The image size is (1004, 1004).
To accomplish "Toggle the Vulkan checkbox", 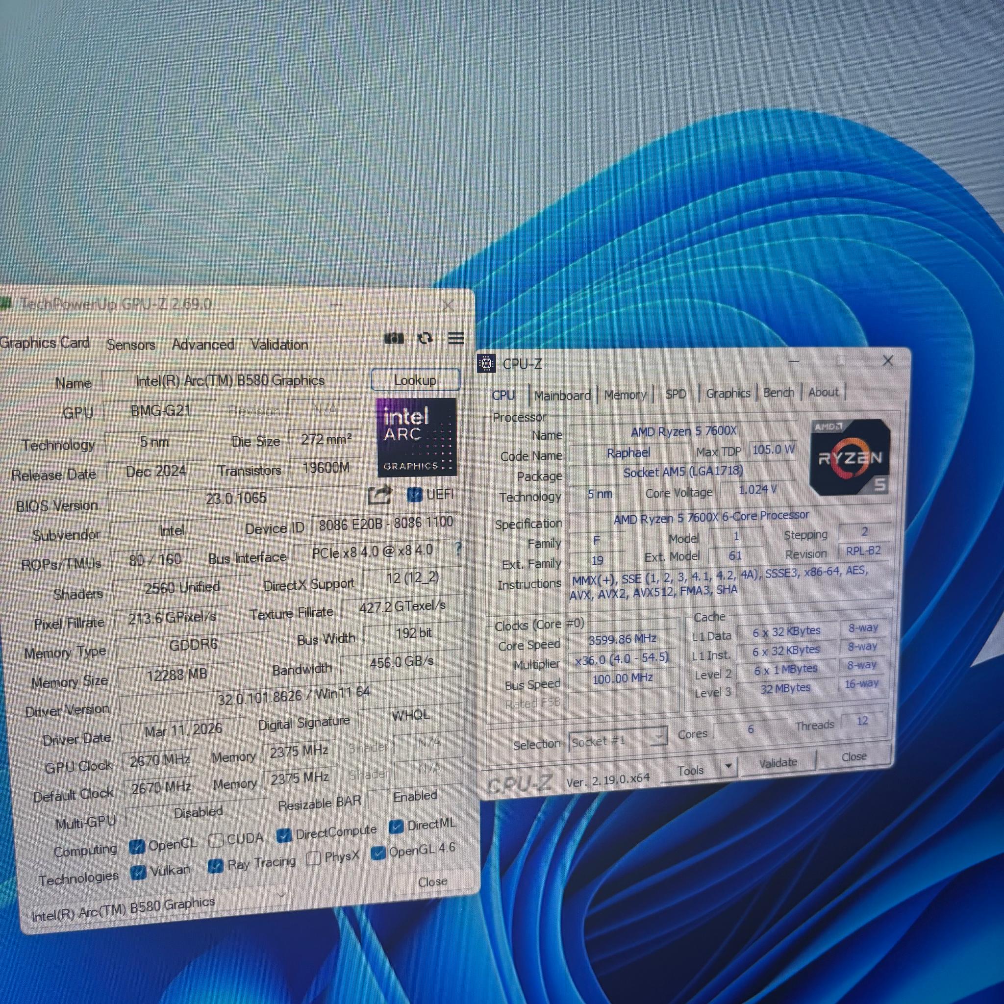I will coord(138,873).
